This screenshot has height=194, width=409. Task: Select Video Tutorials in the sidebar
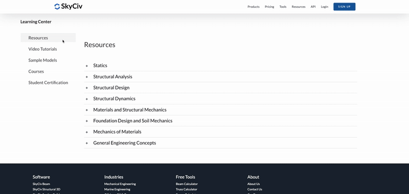[42, 49]
